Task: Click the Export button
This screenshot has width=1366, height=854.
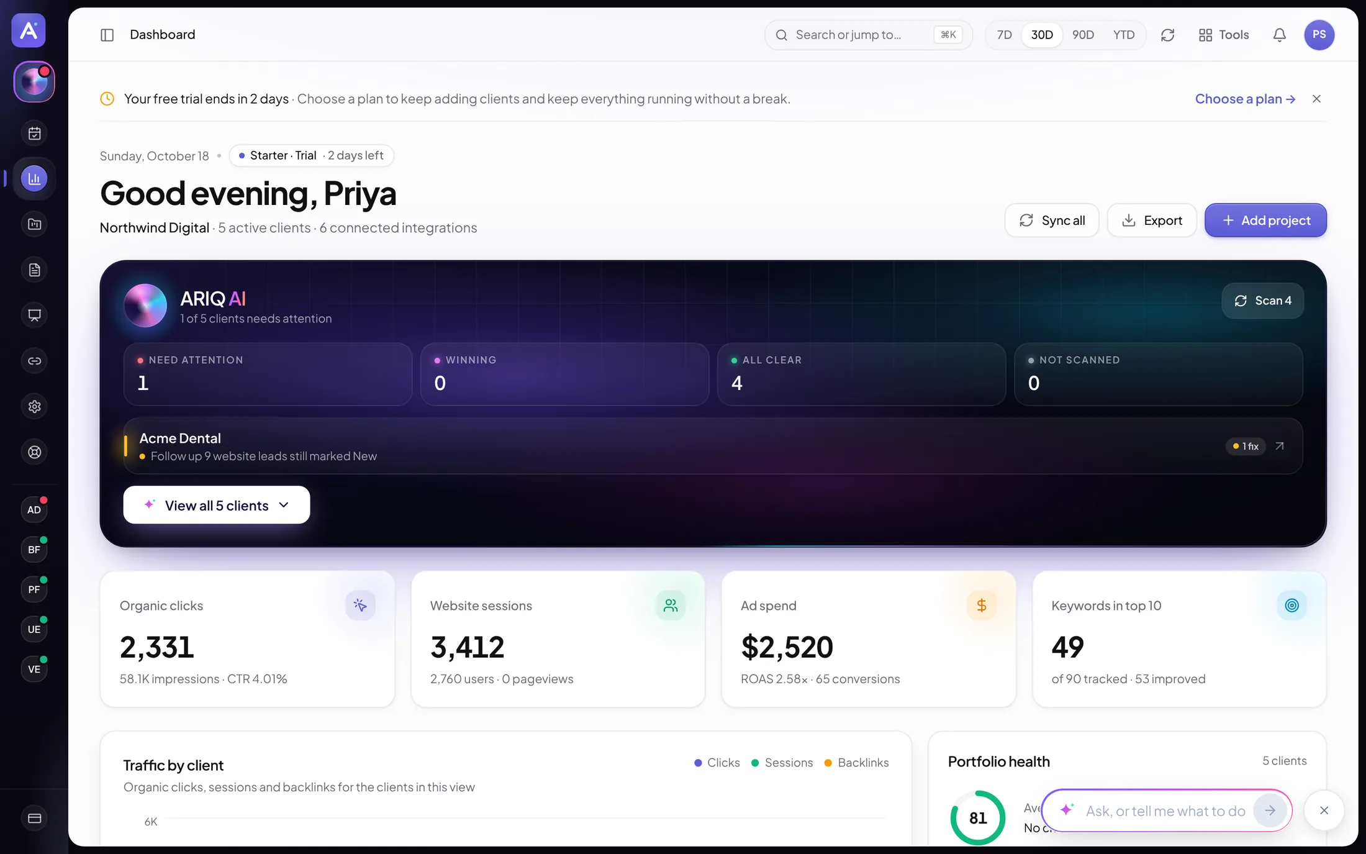Action: 1152,220
